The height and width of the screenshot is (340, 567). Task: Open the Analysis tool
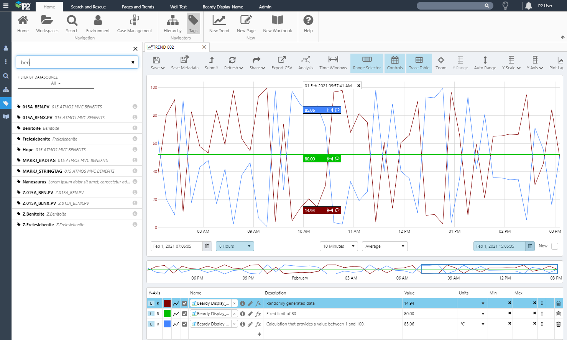pos(306,63)
